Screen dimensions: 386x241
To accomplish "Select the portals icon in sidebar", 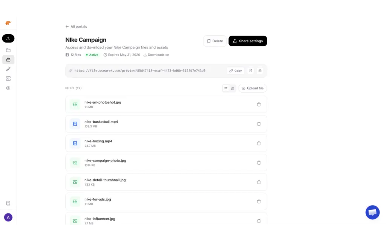I will coord(8,60).
